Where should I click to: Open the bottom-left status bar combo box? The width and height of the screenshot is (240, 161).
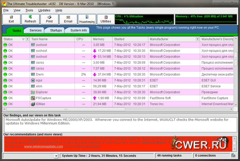tap(56, 155)
